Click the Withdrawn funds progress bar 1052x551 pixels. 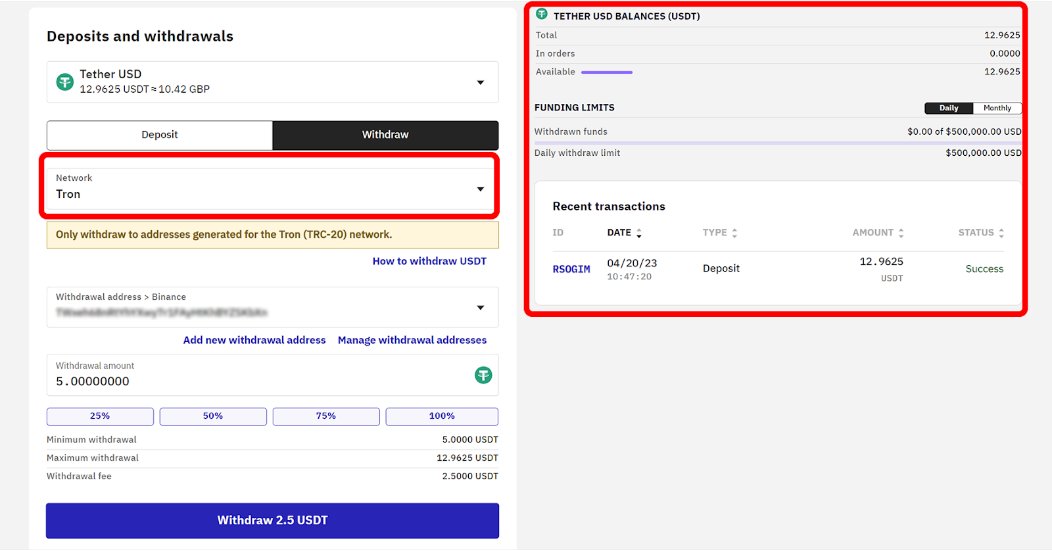coord(778,143)
